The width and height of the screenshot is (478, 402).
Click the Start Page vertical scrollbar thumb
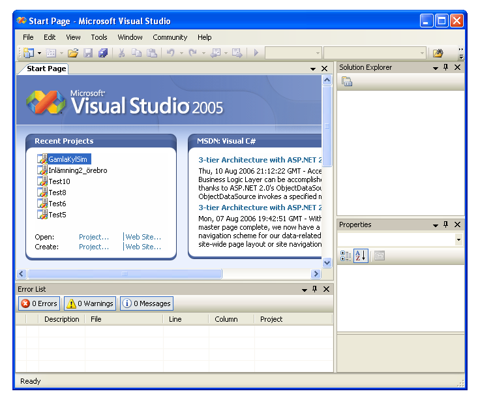(327, 126)
